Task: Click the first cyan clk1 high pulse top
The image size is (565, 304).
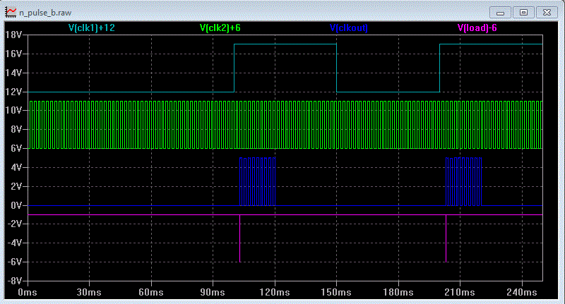Action: pyautogui.click(x=285, y=44)
